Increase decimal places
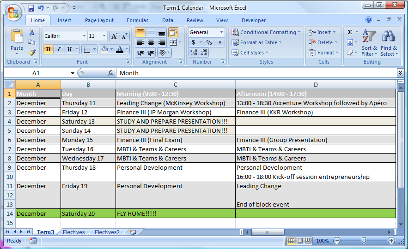The height and width of the screenshot is (249, 408). (x=194, y=53)
